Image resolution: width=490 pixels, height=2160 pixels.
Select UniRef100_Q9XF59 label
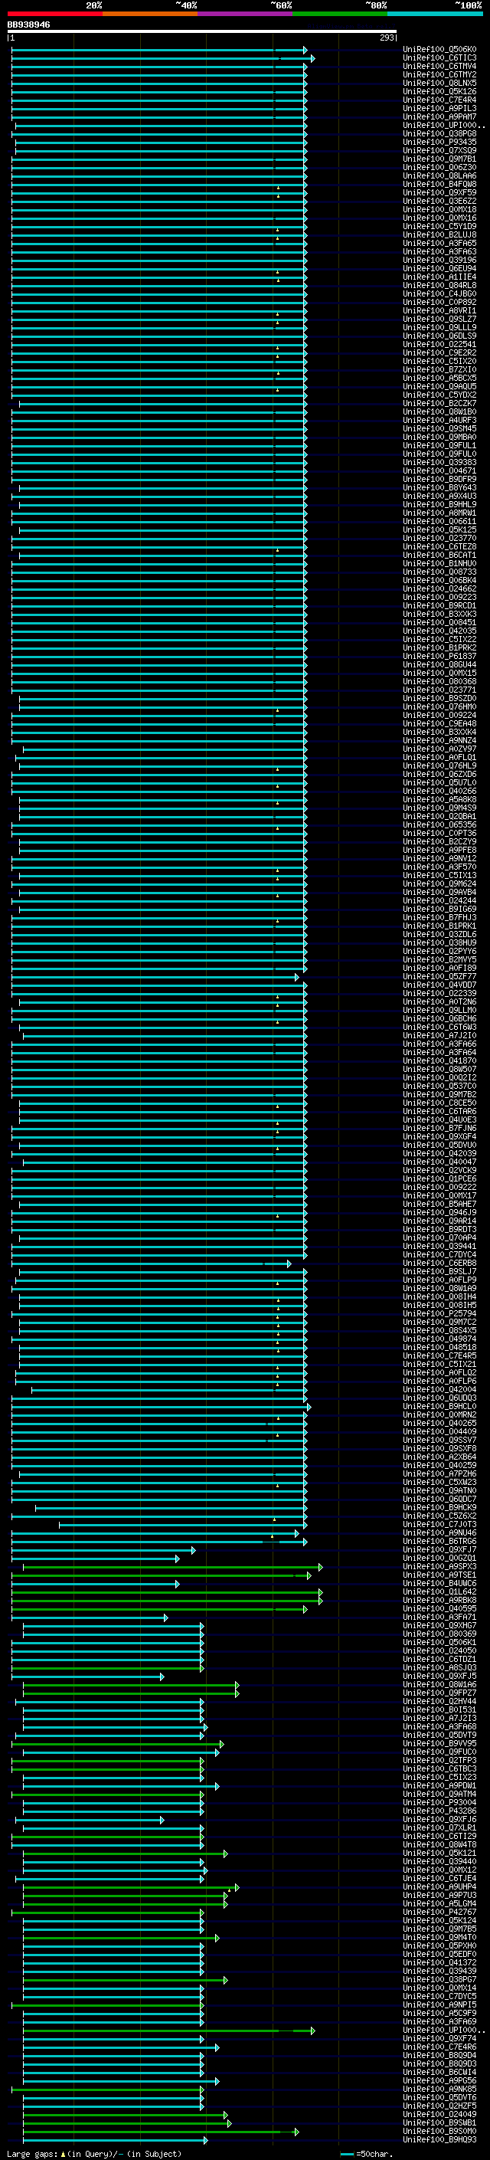pyautogui.click(x=439, y=193)
